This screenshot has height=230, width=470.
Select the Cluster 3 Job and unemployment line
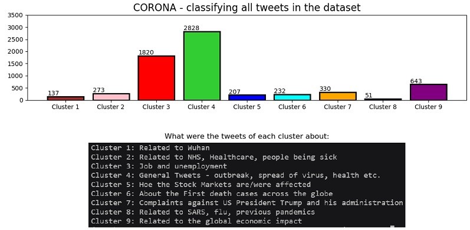[x=159, y=166]
